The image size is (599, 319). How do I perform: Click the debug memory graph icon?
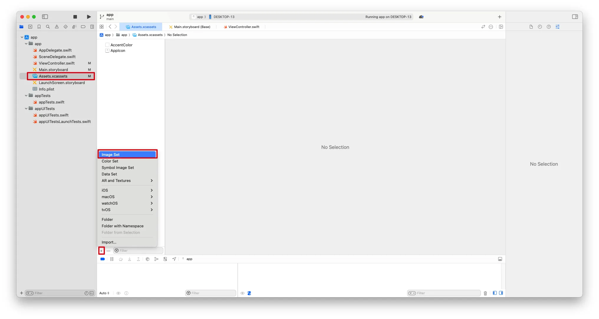click(x=156, y=259)
